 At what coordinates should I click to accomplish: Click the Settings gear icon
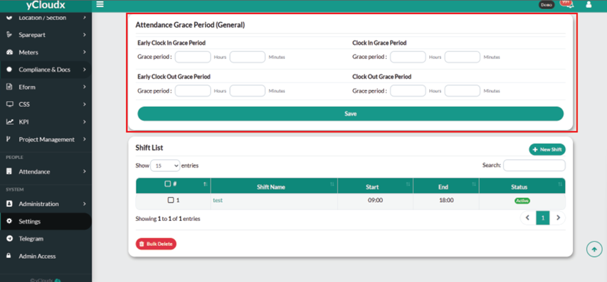pos(10,221)
